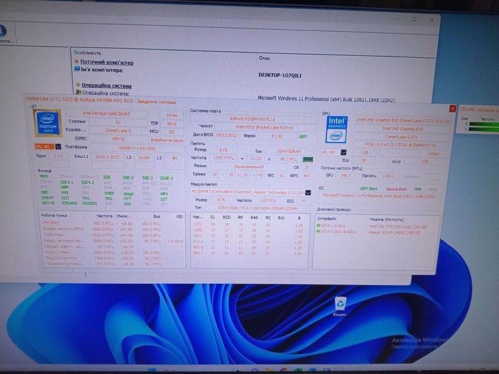Image resolution: width=499 pixels, height=374 pixels.
Task: Click the green status icon beside SATA 6 Gb/s
Action: click(x=318, y=232)
